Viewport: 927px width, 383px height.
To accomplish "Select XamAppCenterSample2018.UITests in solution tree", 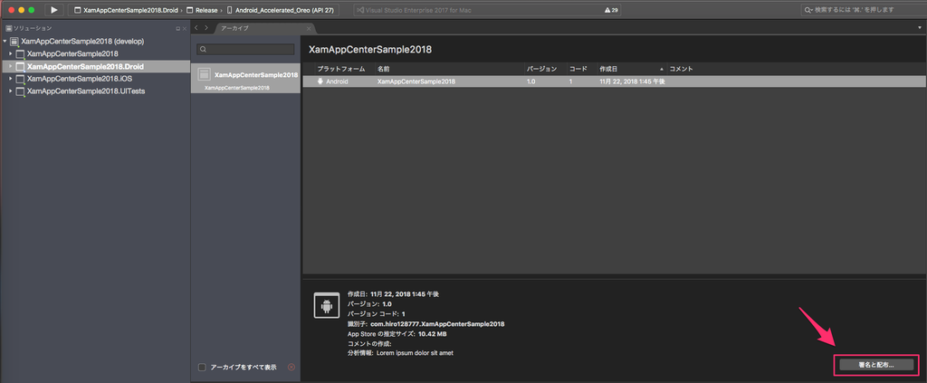I will (86, 91).
